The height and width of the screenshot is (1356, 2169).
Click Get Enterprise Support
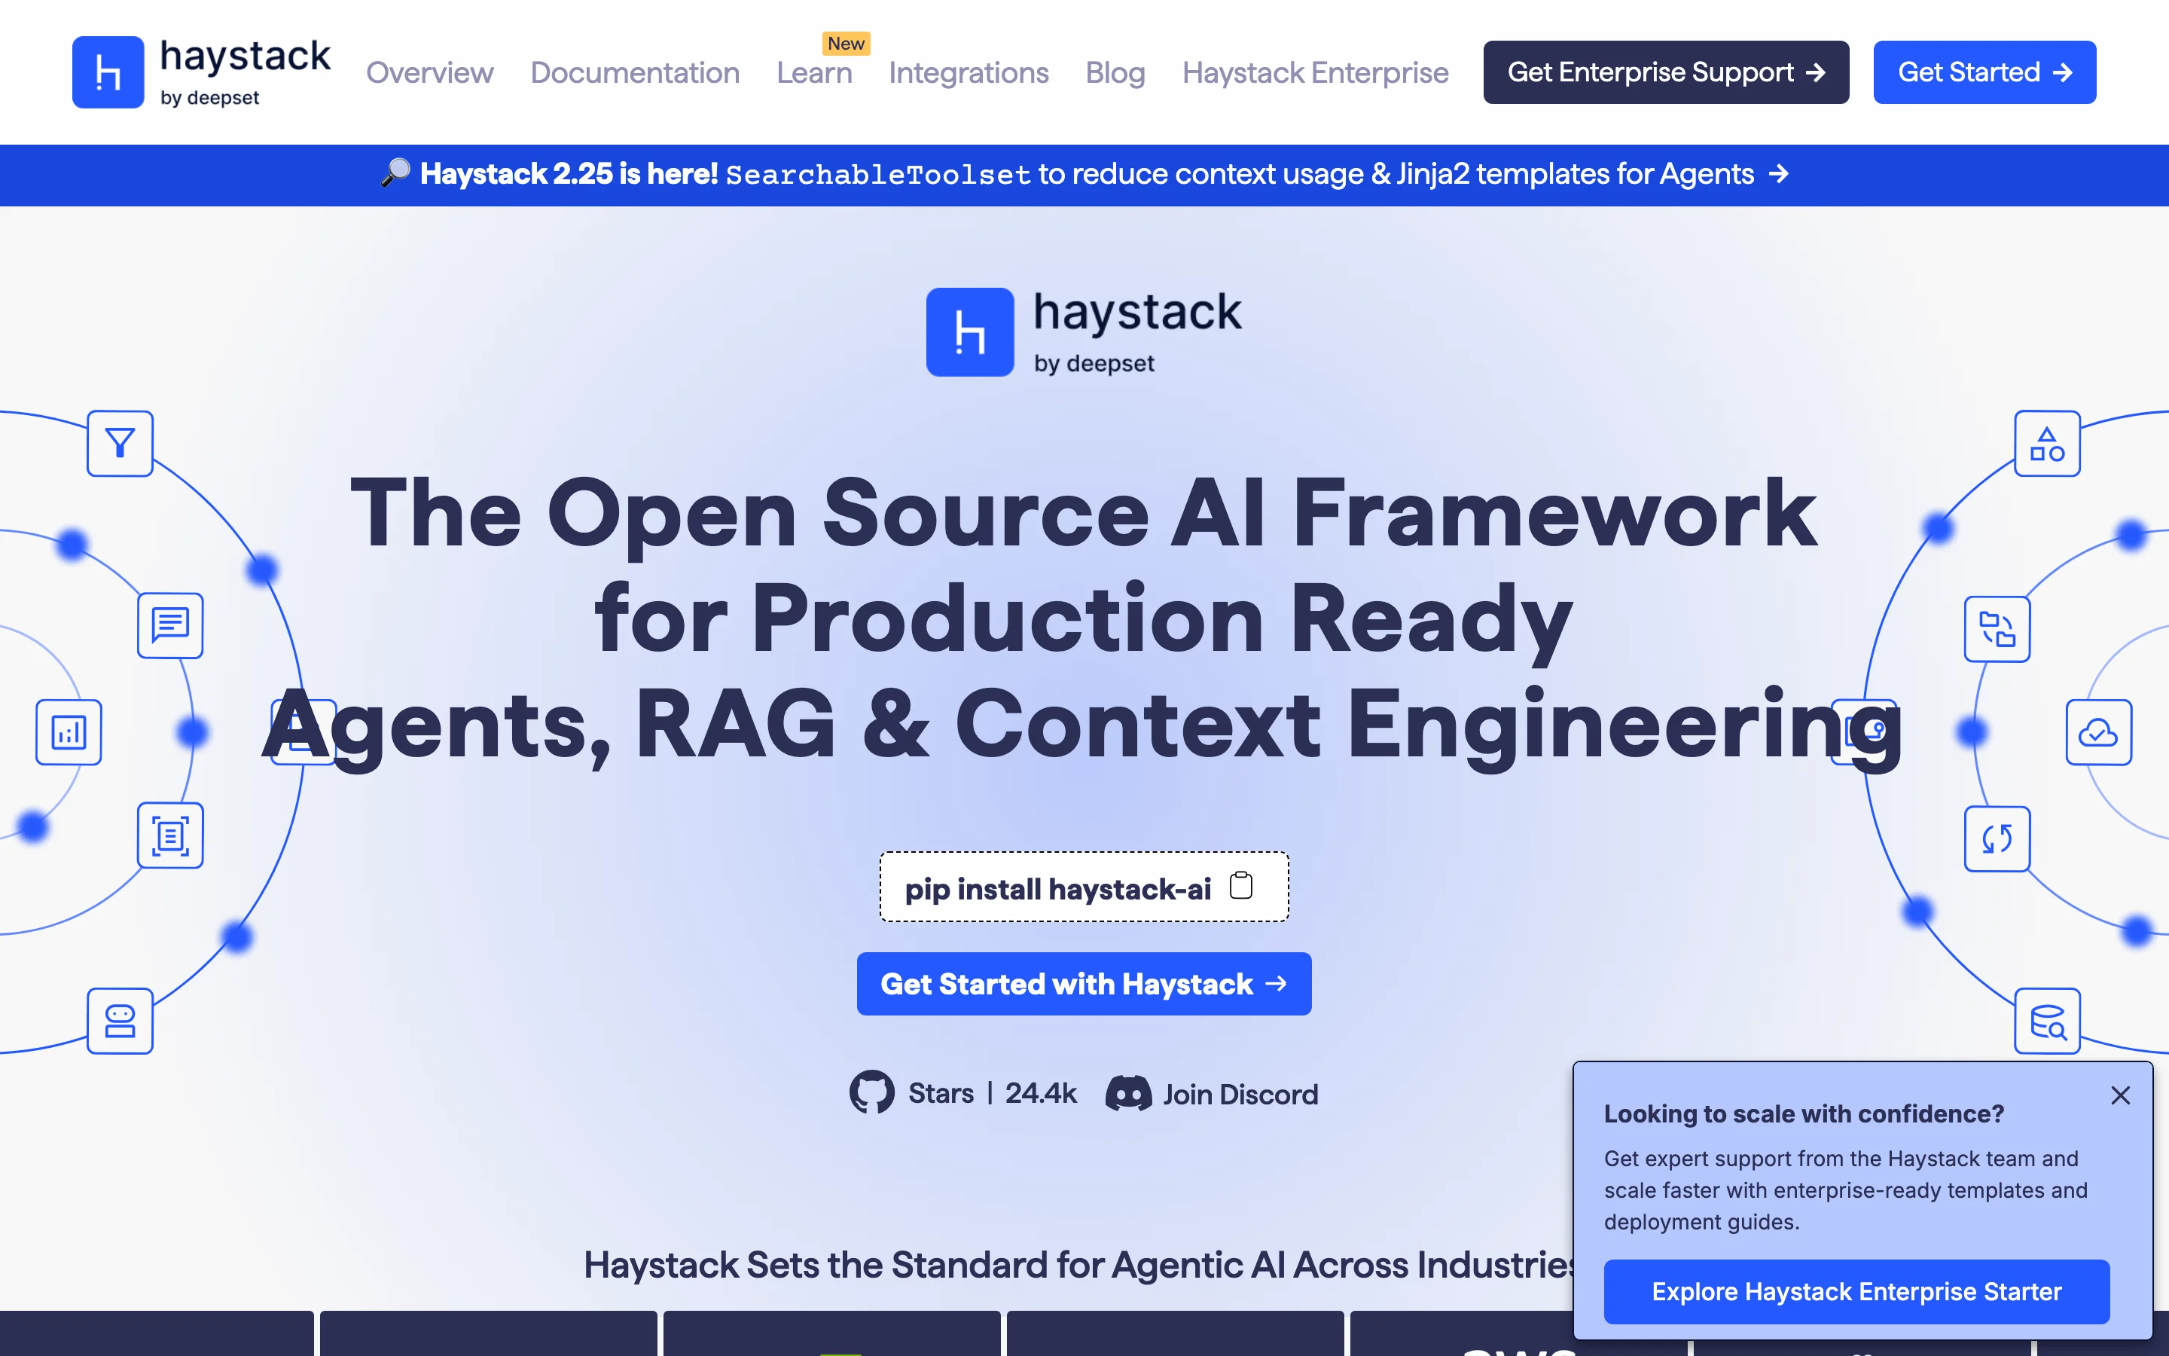click(1665, 72)
